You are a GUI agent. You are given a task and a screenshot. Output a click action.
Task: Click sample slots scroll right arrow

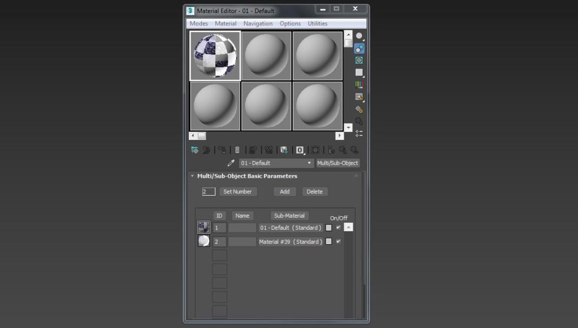point(339,136)
